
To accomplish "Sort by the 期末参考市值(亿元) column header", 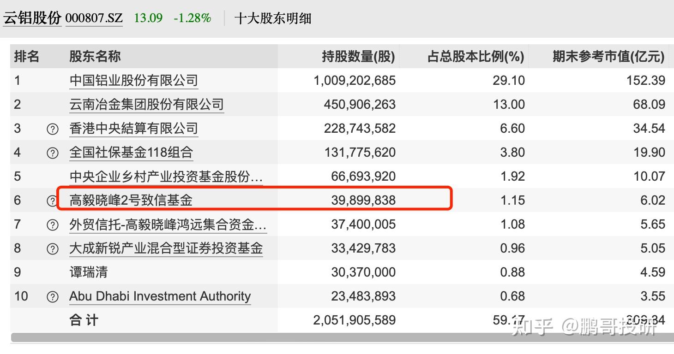I will [x=609, y=57].
